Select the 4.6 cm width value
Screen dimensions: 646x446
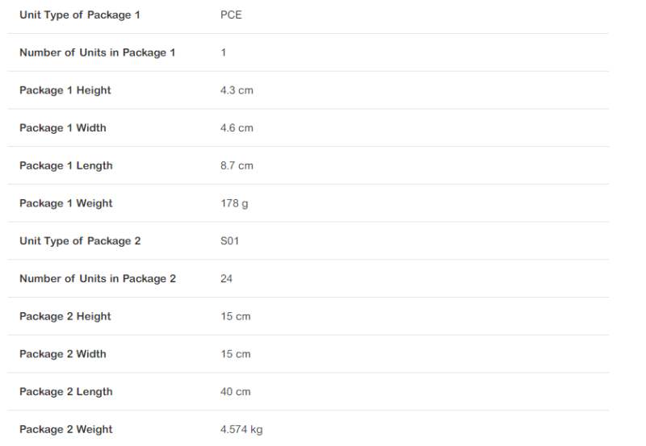pos(237,128)
